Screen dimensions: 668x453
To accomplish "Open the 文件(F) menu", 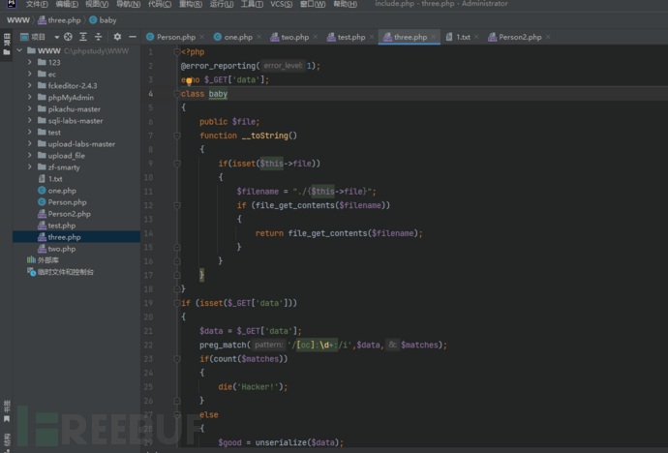I will point(37,4).
